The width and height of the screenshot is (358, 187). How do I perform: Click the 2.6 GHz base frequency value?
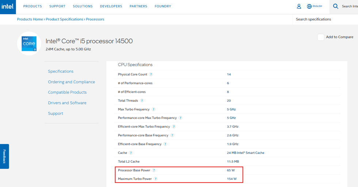(233, 135)
